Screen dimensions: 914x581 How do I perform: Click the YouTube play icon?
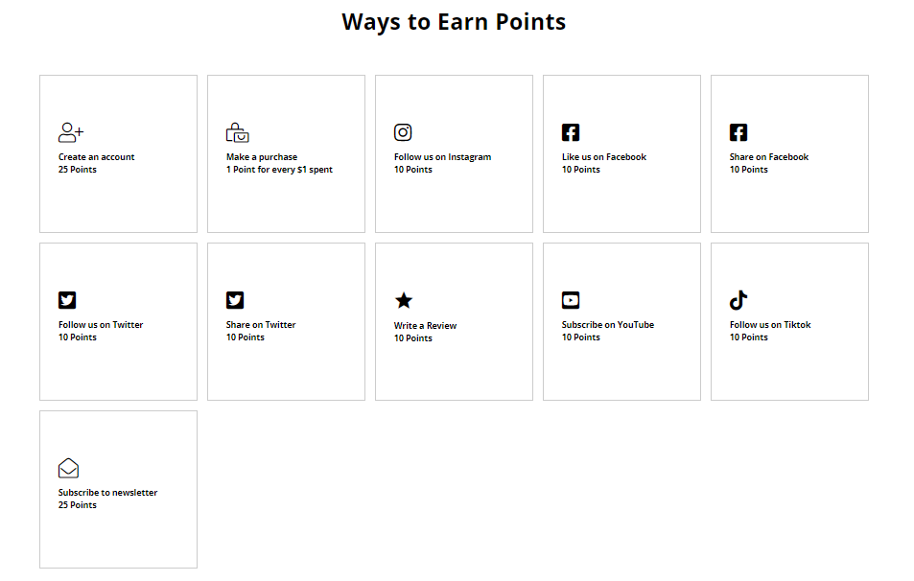571,300
